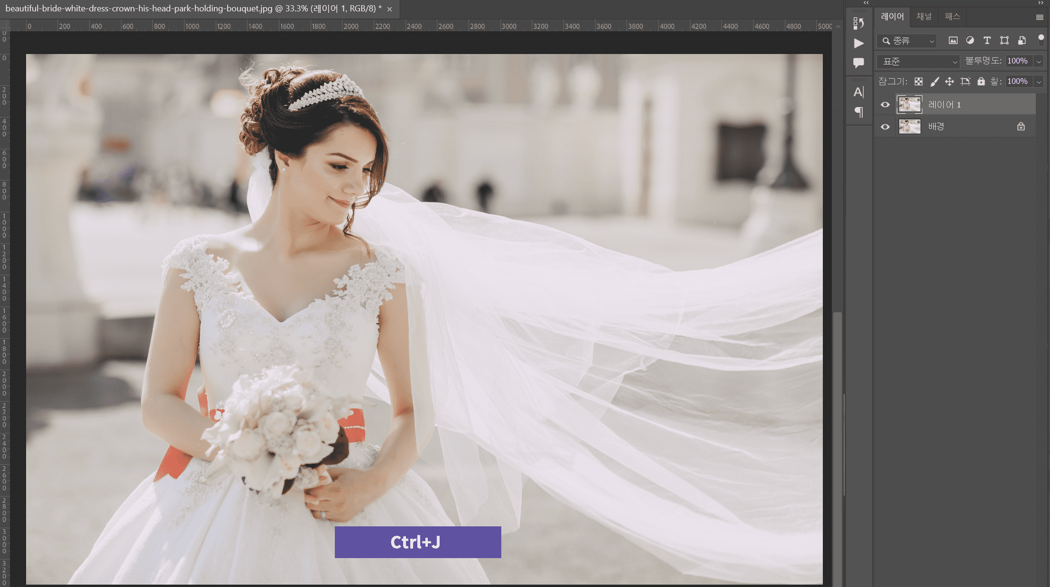Close the bride image document tab
This screenshot has width=1050, height=587.
[x=389, y=9]
